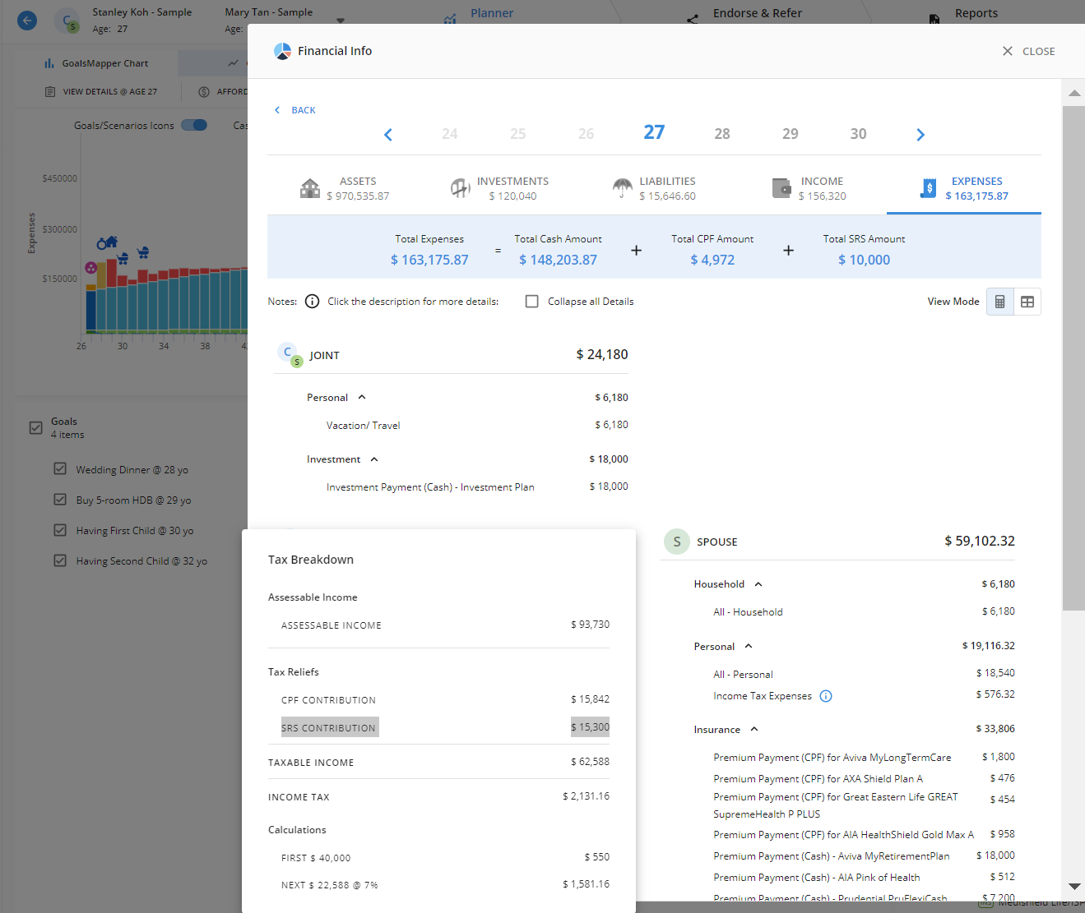Click the Income Tax Expenses info icon
The width and height of the screenshot is (1085, 913).
[826, 696]
